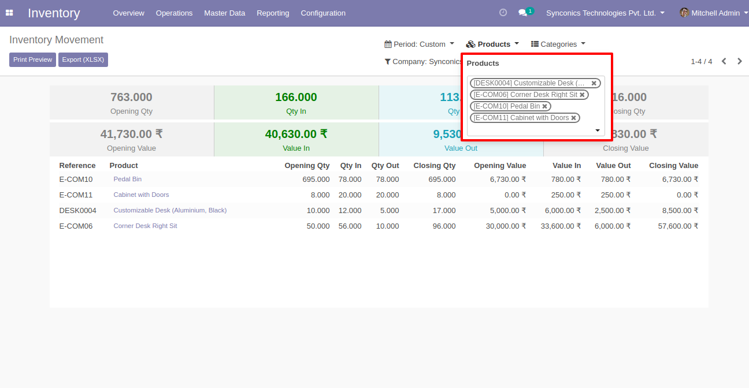Open the Categories filter dropdown
Screen dimensions: 749x388
click(x=558, y=44)
